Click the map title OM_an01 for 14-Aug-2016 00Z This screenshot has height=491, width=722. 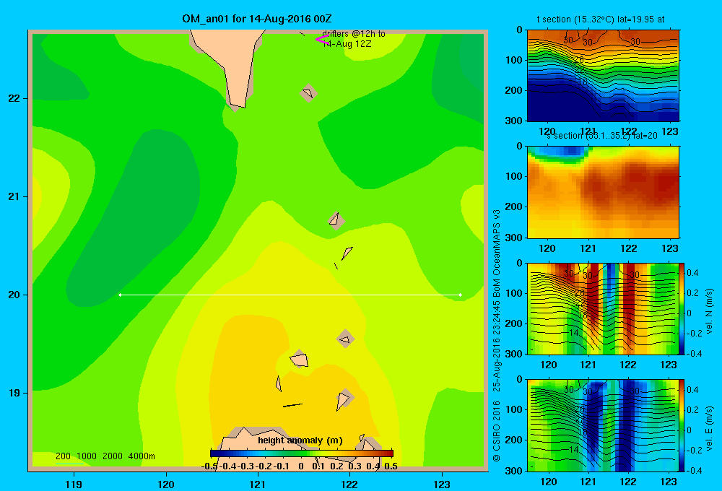pyautogui.click(x=257, y=19)
